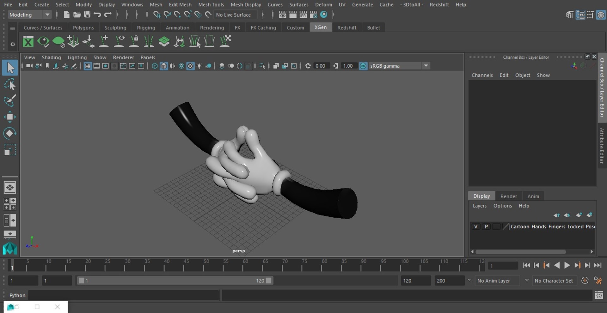Click the Undo arrow icon
Screen dimensions: 607x313
[x=97, y=15]
